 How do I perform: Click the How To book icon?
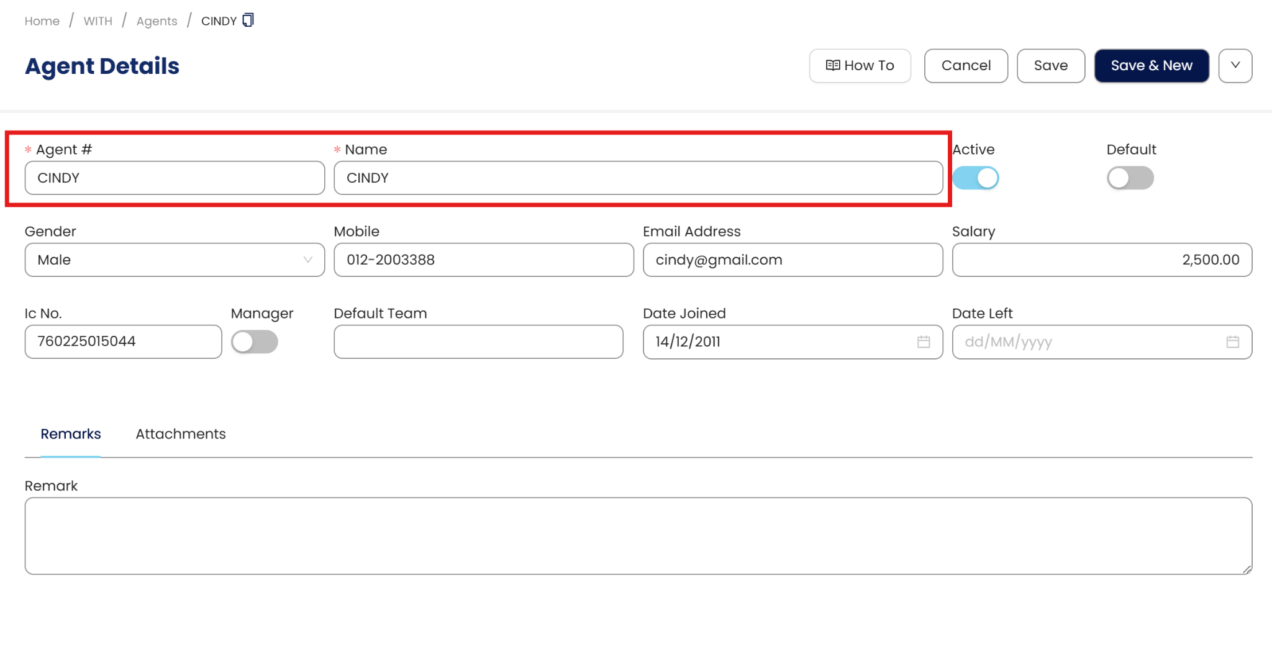coord(833,66)
